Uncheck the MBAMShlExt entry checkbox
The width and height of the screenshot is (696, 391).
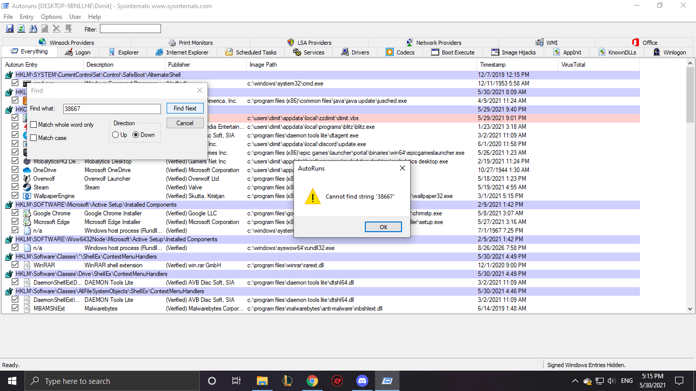tap(15, 309)
